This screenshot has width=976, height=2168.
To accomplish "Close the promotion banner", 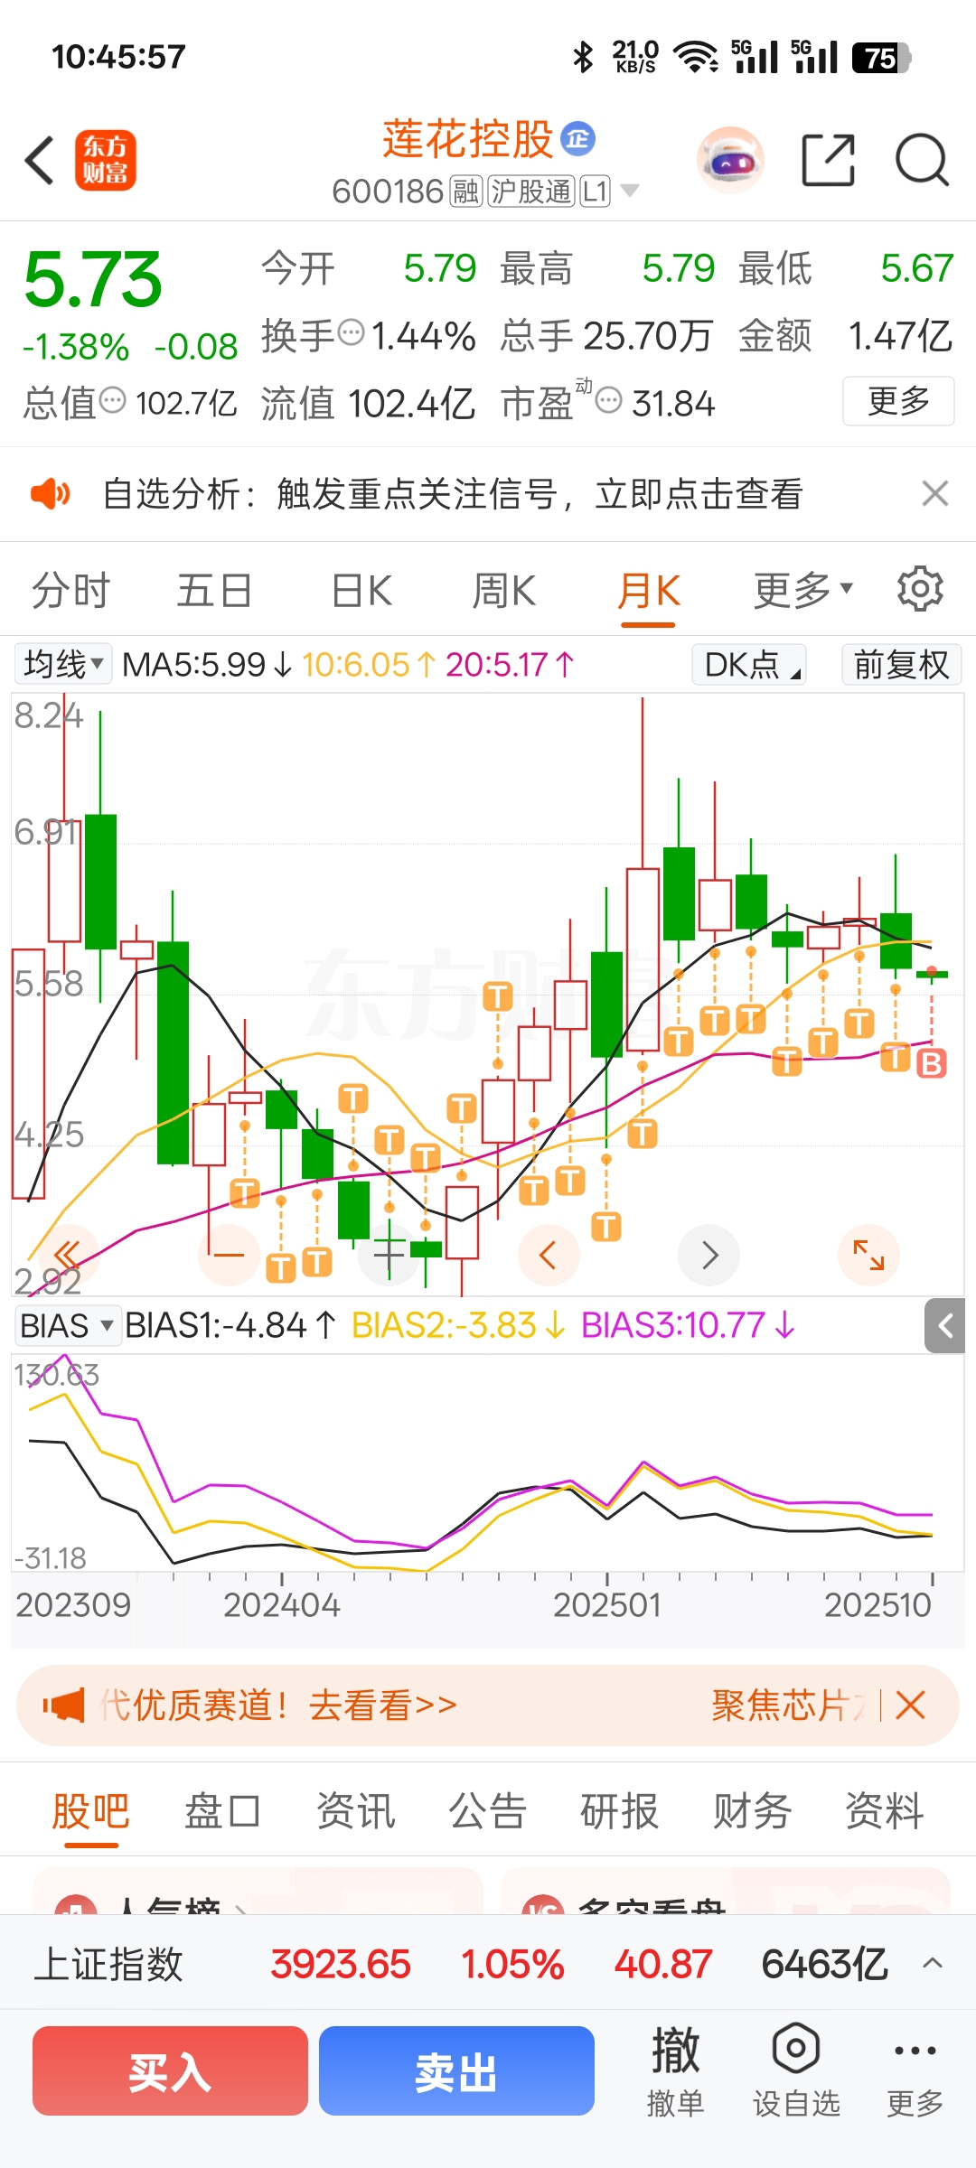I will tap(910, 1705).
